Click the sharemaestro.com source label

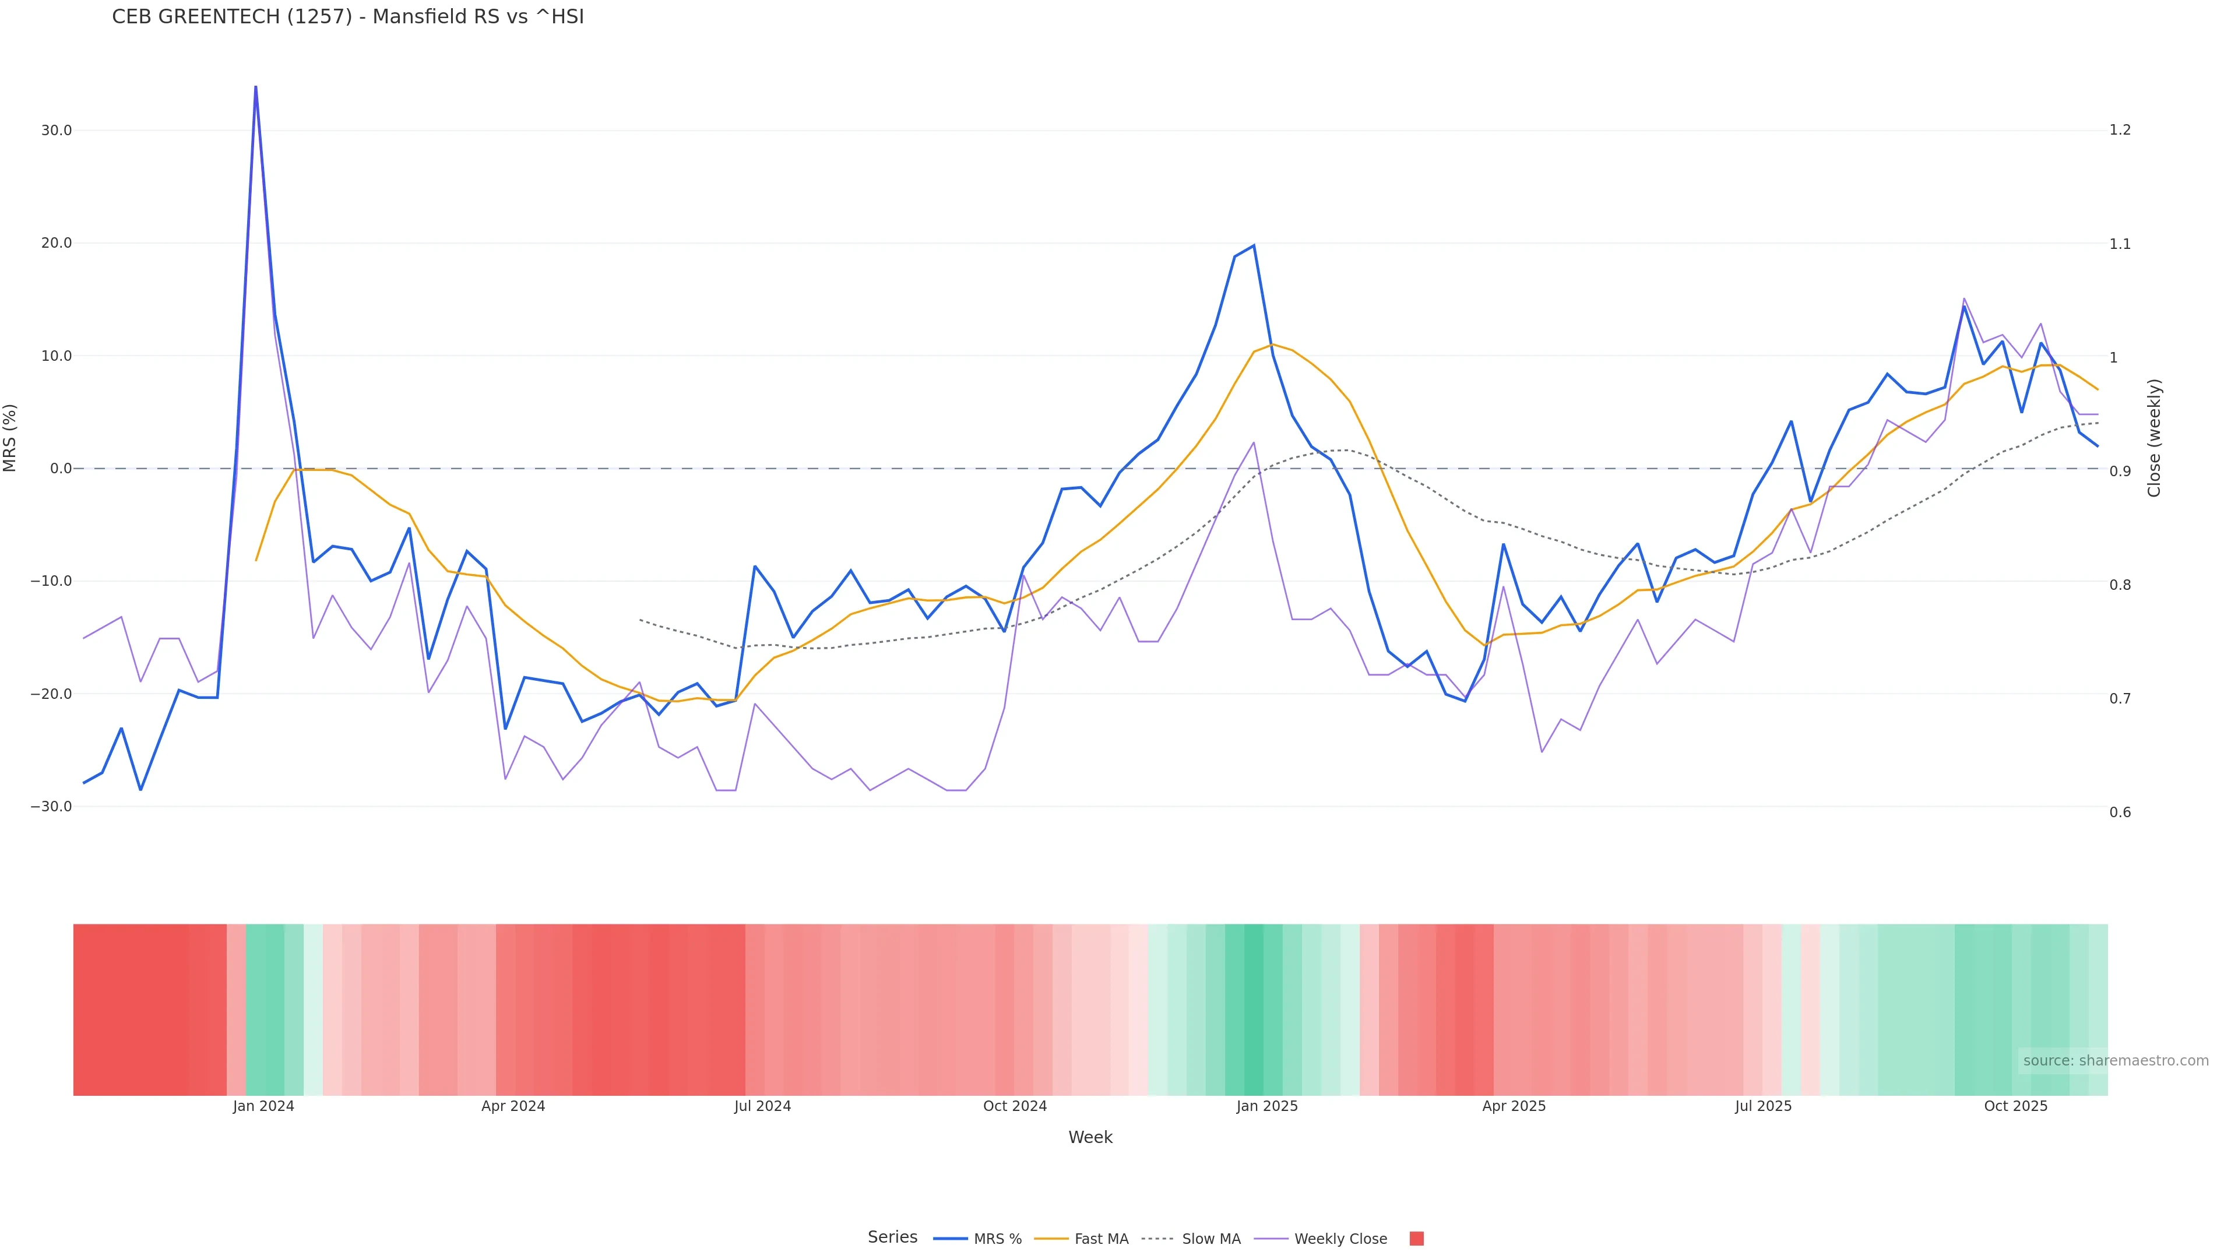pos(2116,1061)
